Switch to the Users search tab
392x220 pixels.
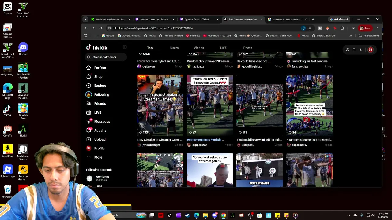[174, 48]
